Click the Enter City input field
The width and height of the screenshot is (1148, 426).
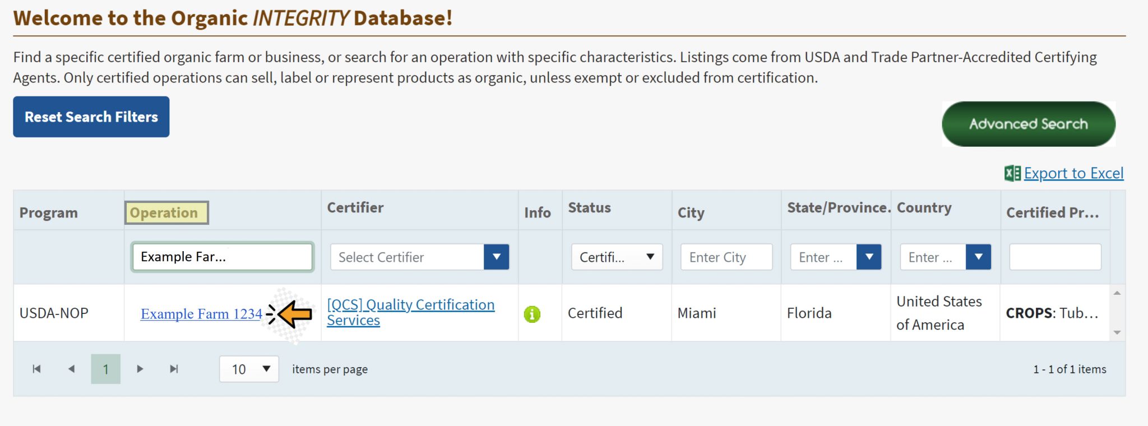pos(726,257)
